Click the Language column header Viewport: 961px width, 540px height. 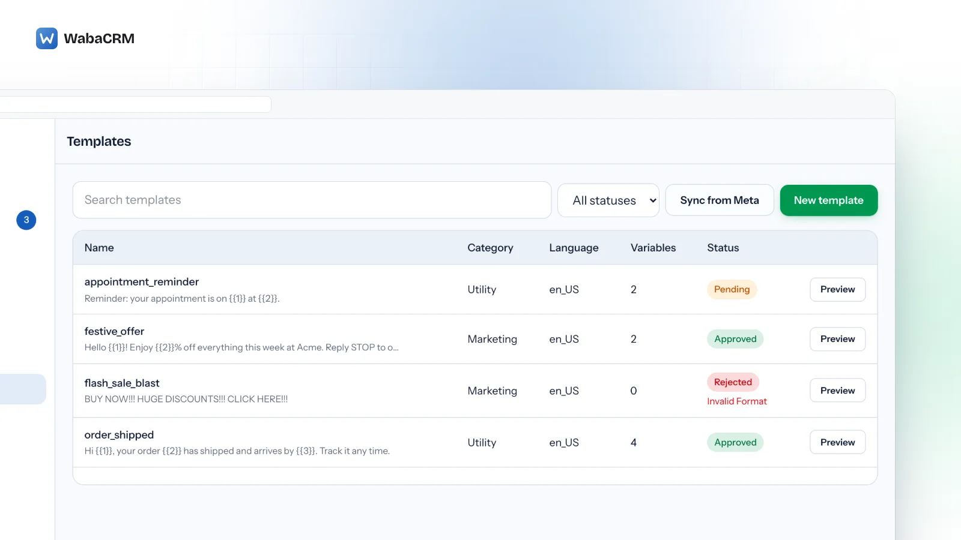point(574,248)
